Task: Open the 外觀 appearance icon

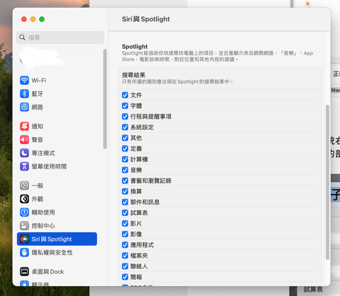Action: coord(25,199)
